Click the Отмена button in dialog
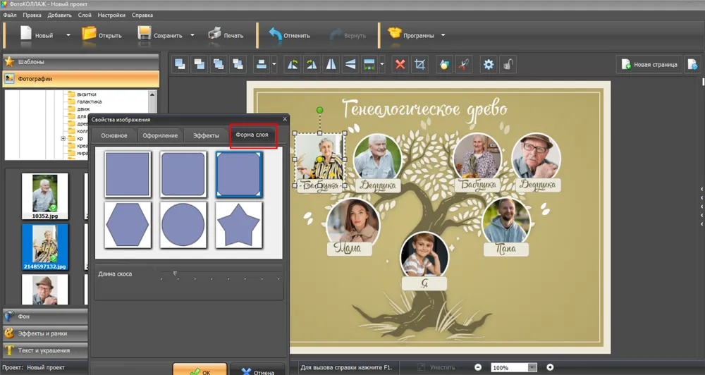This screenshot has width=705, height=375. [x=258, y=369]
